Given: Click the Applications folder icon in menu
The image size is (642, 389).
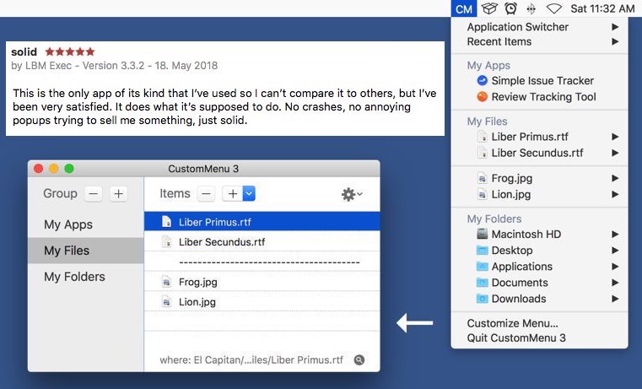Looking at the screenshot, I should [x=483, y=266].
